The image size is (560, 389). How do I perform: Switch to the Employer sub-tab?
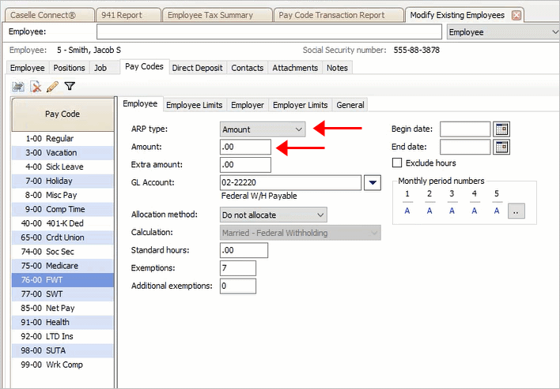click(x=248, y=105)
